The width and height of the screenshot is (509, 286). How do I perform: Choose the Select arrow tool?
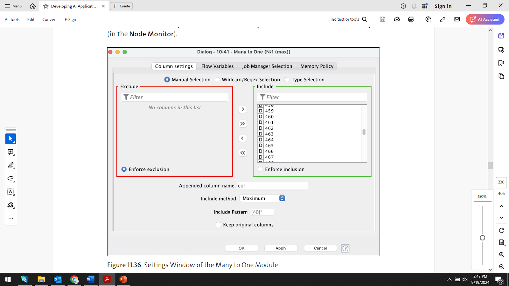pyautogui.click(x=10, y=139)
